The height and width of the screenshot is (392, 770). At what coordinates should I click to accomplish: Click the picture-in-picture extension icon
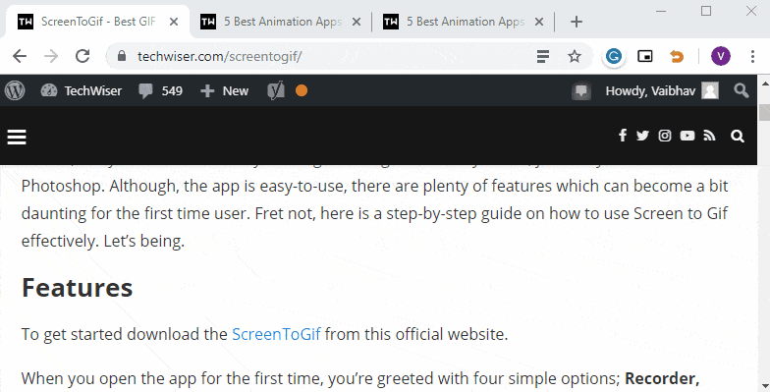[x=644, y=57]
